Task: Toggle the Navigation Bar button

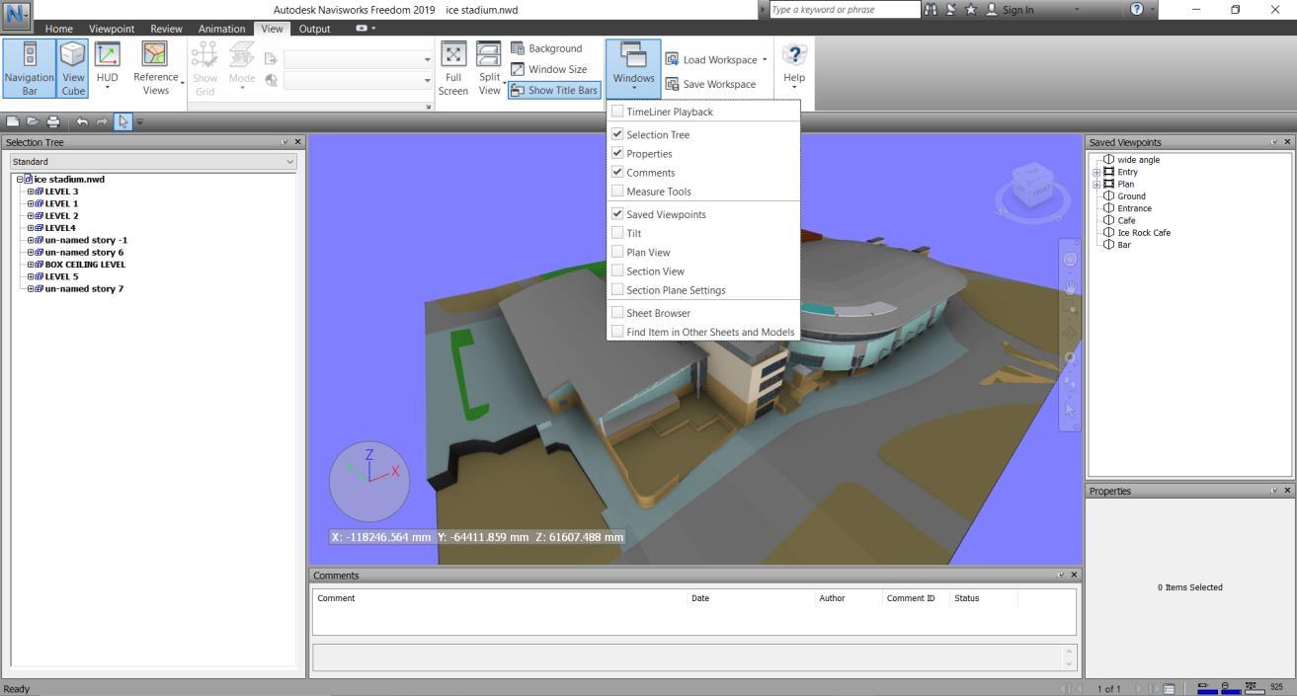Action: (x=29, y=68)
